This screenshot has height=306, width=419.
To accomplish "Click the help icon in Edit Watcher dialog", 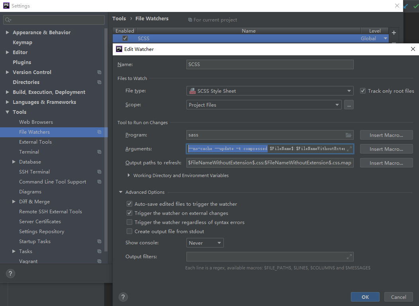I will [x=123, y=297].
